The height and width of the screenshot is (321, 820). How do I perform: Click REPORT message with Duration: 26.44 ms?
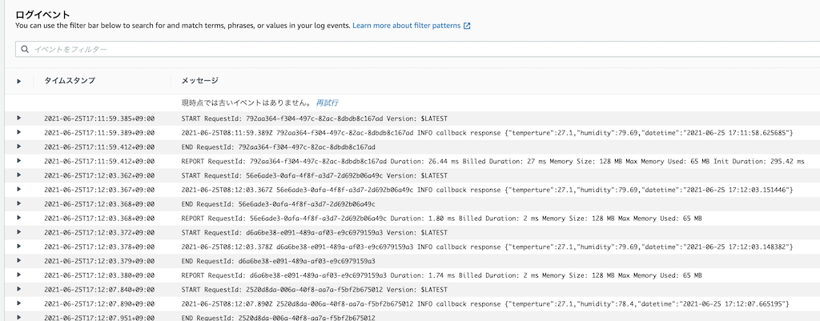(x=492, y=162)
